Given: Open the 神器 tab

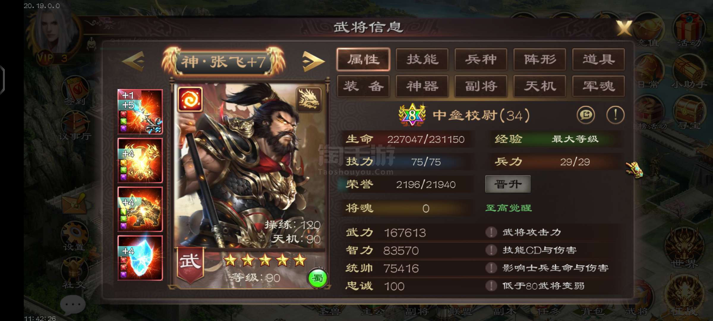Looking at the screenshot, I should 422,86.
